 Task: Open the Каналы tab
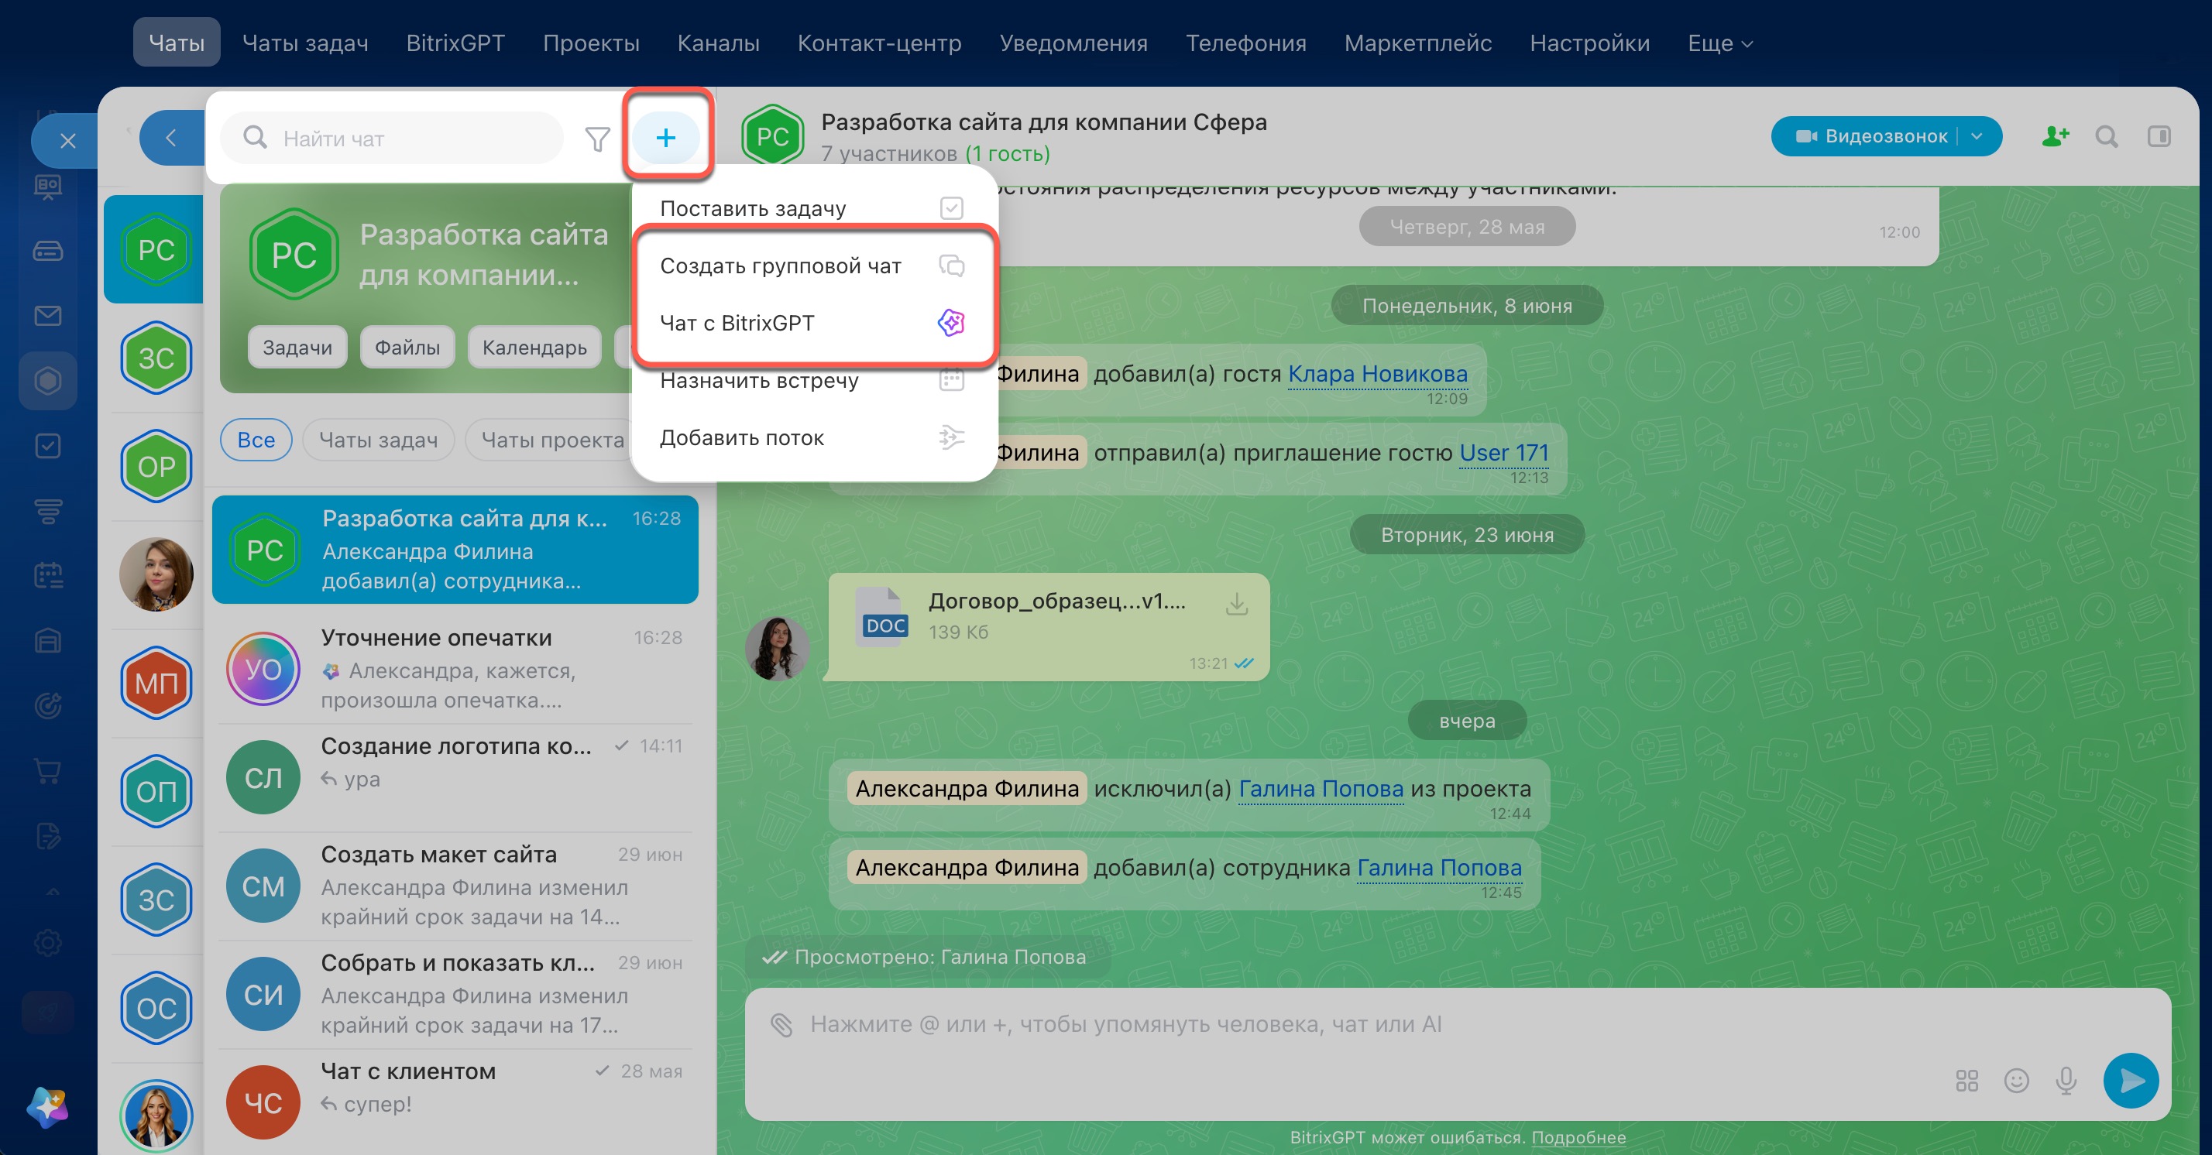tap(719, 43)
